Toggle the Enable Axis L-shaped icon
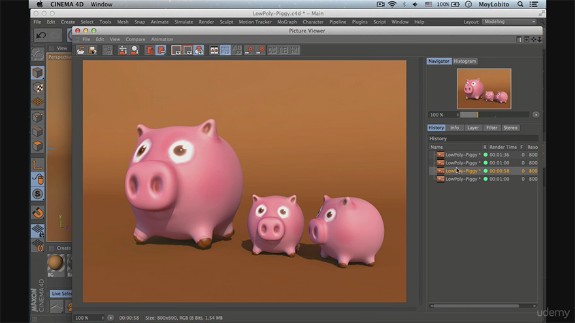This screenshot has width=575, height=323. coord(38,164)
